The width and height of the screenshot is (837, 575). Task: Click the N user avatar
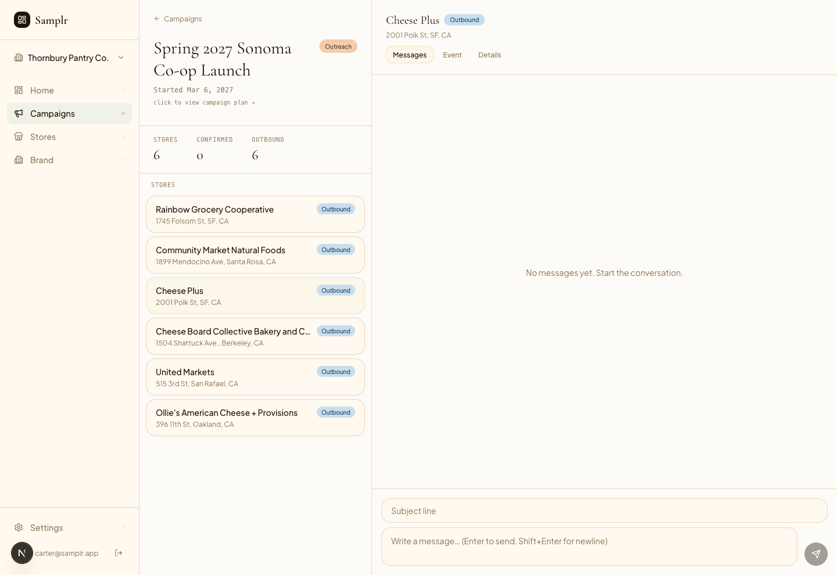click(22, 553)
